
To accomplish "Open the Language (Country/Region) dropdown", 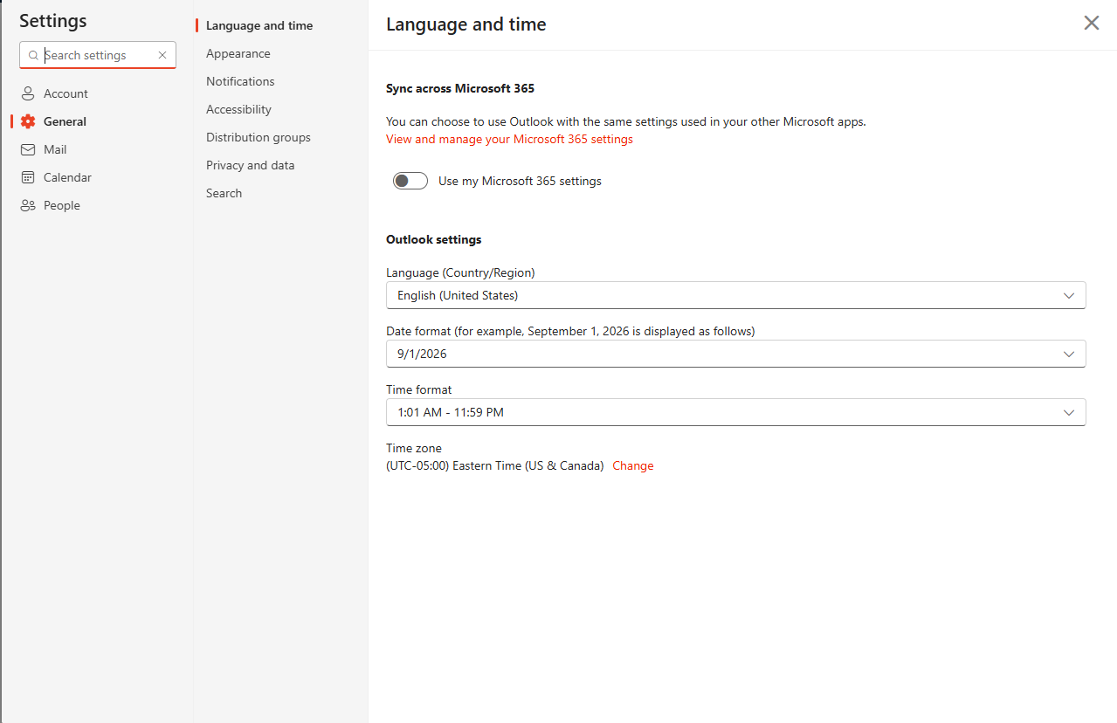I will click(x=735, y=295).
